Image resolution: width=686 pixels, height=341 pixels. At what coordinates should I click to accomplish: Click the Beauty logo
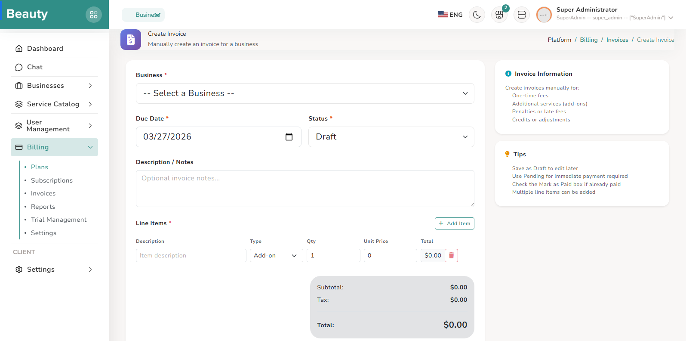click(27, 14)
